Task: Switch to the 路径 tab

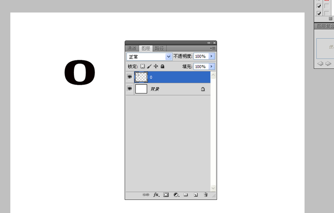Action: coord(159,48)
